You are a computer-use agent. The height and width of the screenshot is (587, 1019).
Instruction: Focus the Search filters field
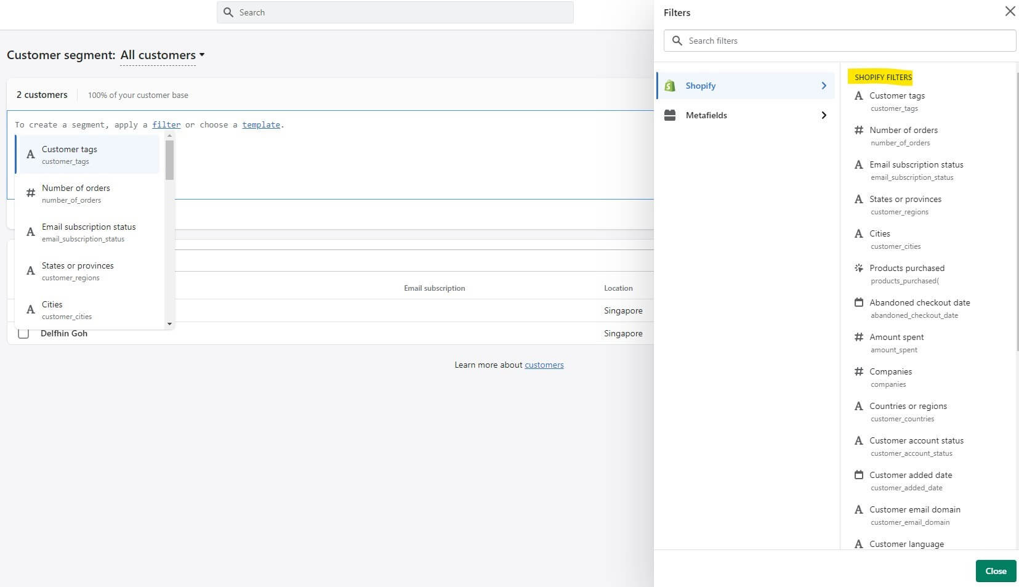840,41
